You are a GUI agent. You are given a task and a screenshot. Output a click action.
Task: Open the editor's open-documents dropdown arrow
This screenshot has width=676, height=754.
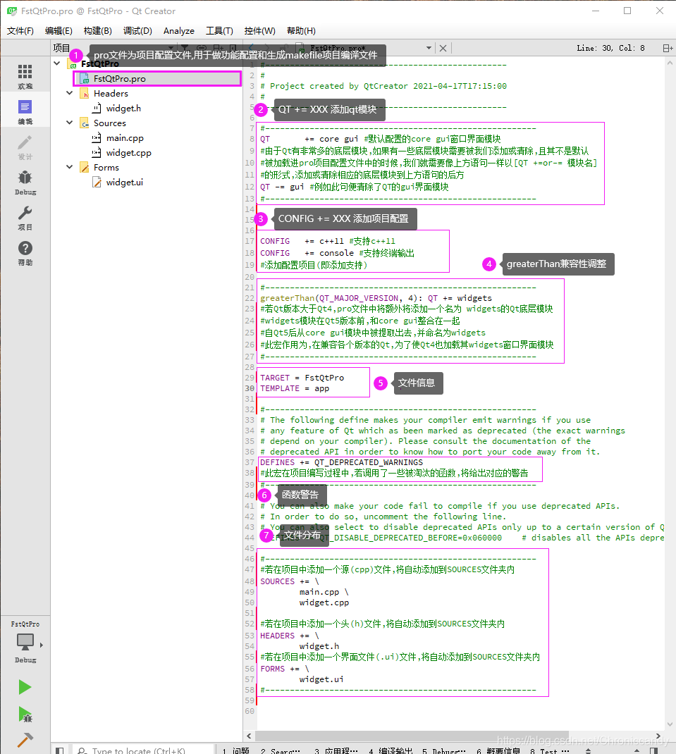pos(429,48)
